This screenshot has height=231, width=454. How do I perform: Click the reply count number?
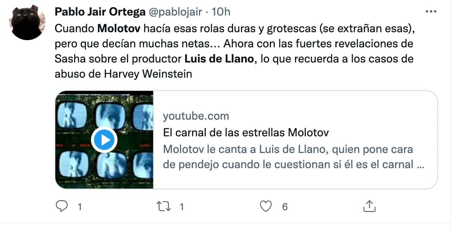click(x=80, y=207)
